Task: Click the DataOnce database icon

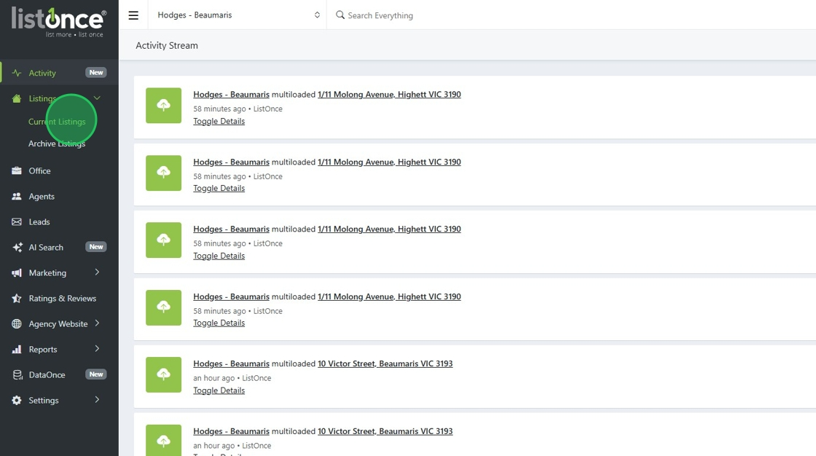Action: (17, 375)
